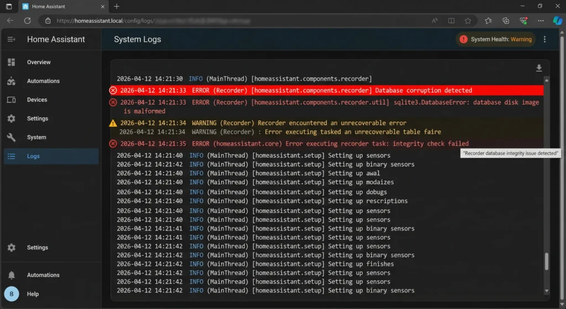Open the browser favorites list icon
The width and height of the screenshot is (566, 309).
pyautogui.click(x=489, y=20)
